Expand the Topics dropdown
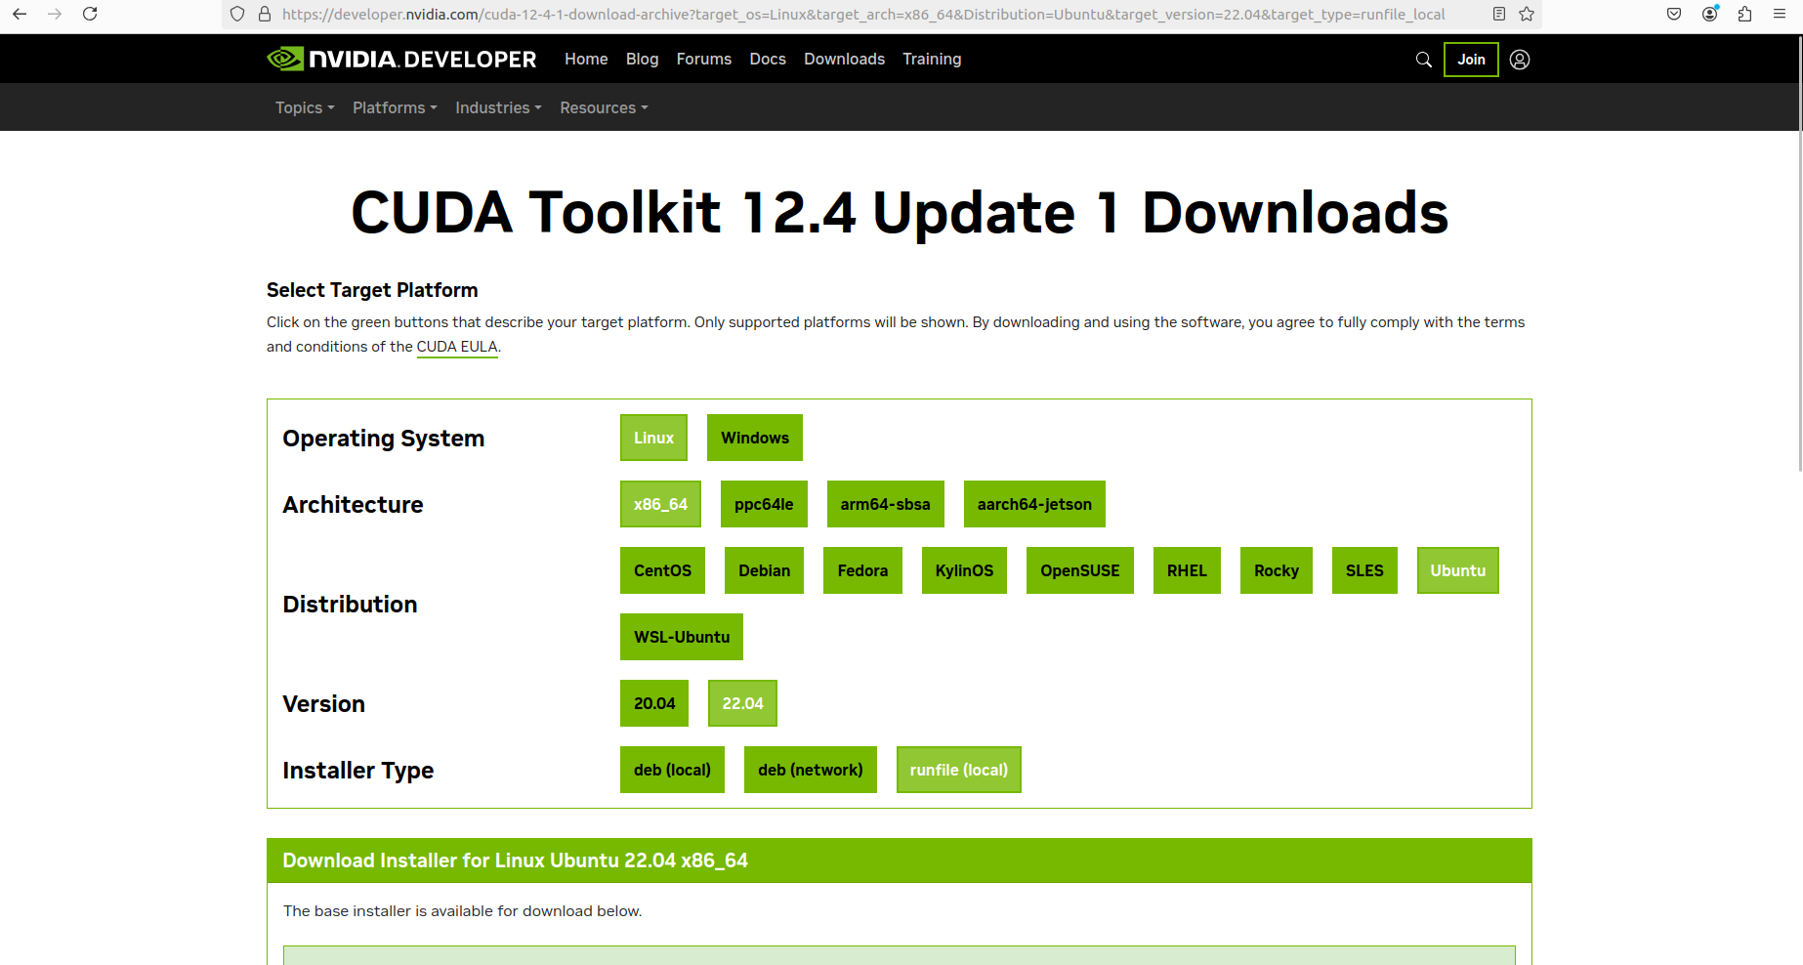 [x=305, y=107]
